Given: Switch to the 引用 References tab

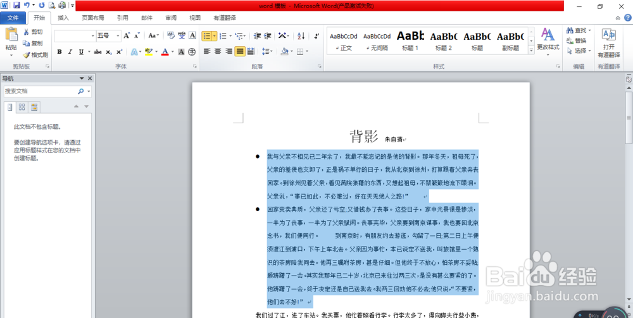Looking at the screenshot, I should click(123, 18).
